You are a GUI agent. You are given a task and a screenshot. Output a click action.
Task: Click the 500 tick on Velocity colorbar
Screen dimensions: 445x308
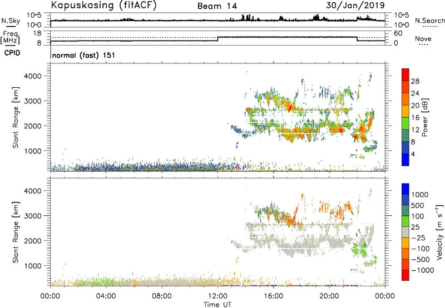(418, 205)
